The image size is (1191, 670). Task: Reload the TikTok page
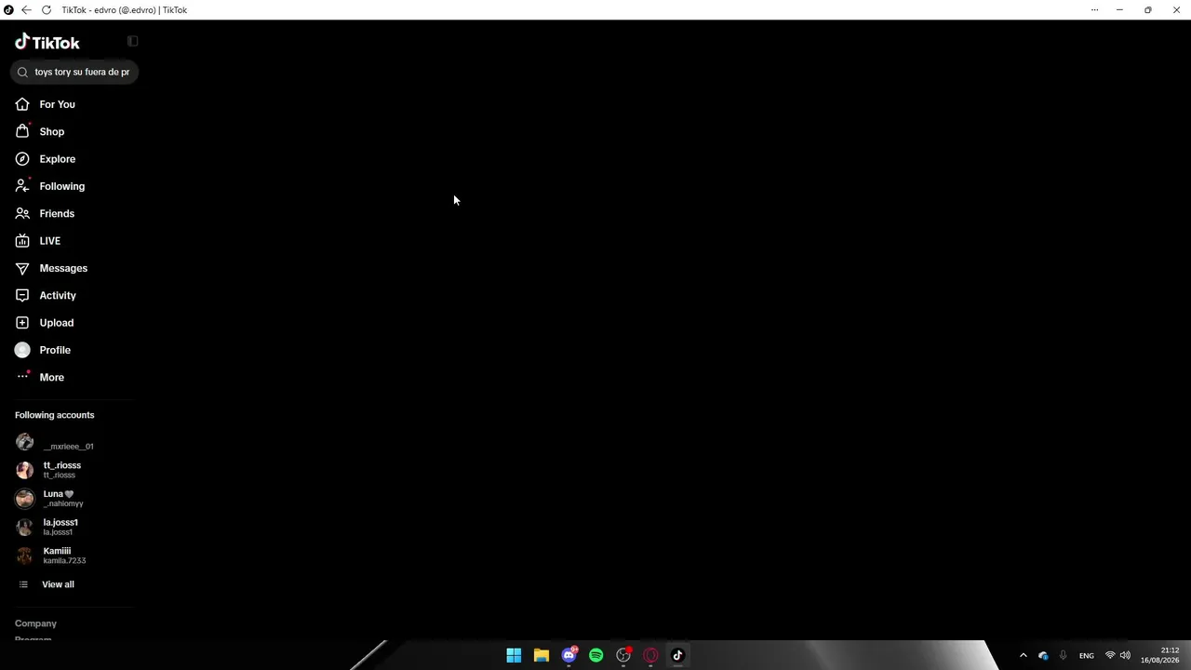[x=47, y=10]
